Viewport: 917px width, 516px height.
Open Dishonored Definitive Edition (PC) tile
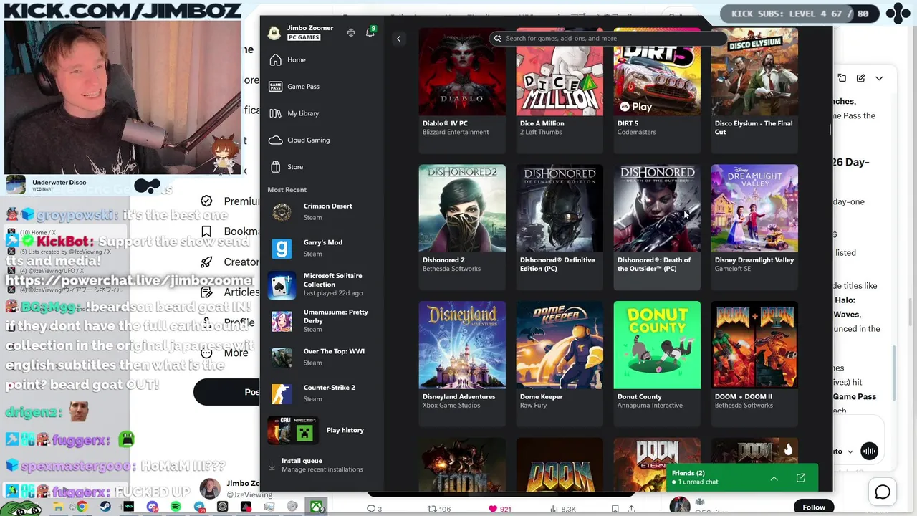coord(560,227)
